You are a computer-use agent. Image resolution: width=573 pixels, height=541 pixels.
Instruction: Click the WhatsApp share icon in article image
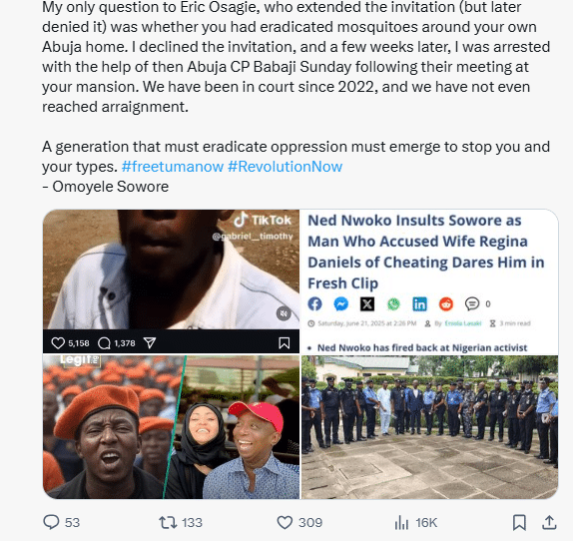393,303
